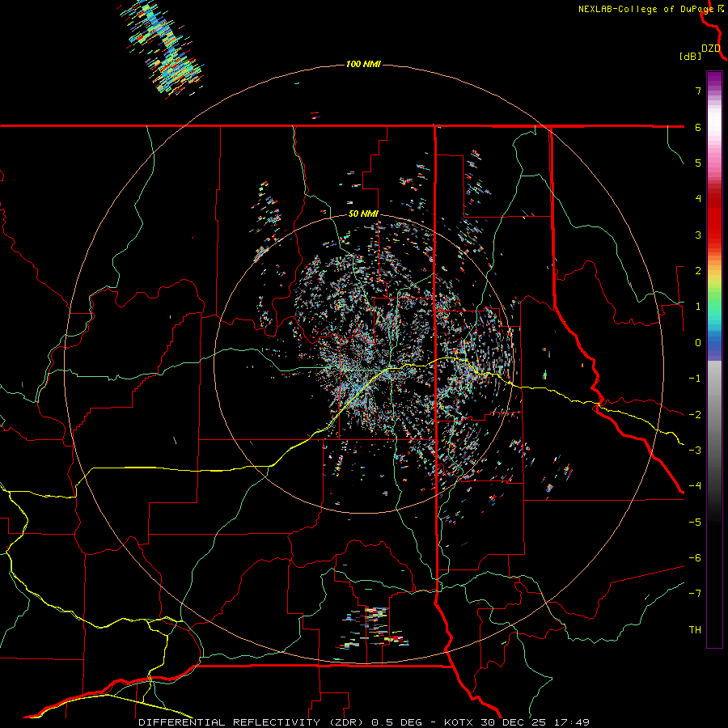Image resolution: width=728 pixels, height=728 pixels.
Task: Click the -2 value on the color scale
Action: 695,415
